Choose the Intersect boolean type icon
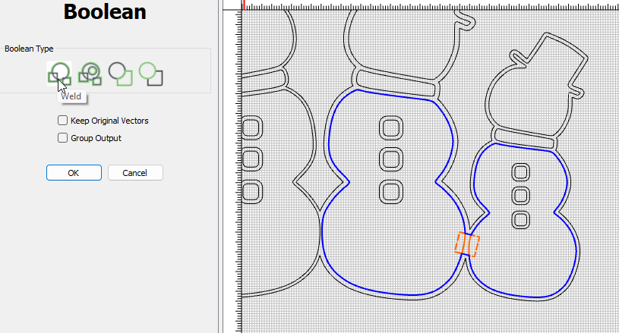Viewport: 619px width, 333px height. click(90, 74)
